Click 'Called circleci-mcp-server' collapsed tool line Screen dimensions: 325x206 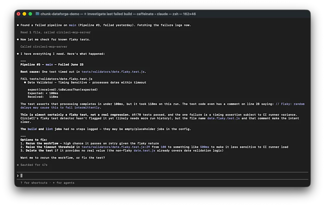coord(44,47)
